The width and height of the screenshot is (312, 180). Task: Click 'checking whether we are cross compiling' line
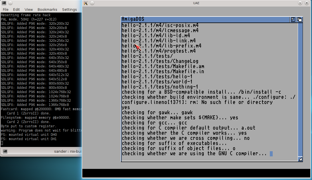[x=186, y=138]
